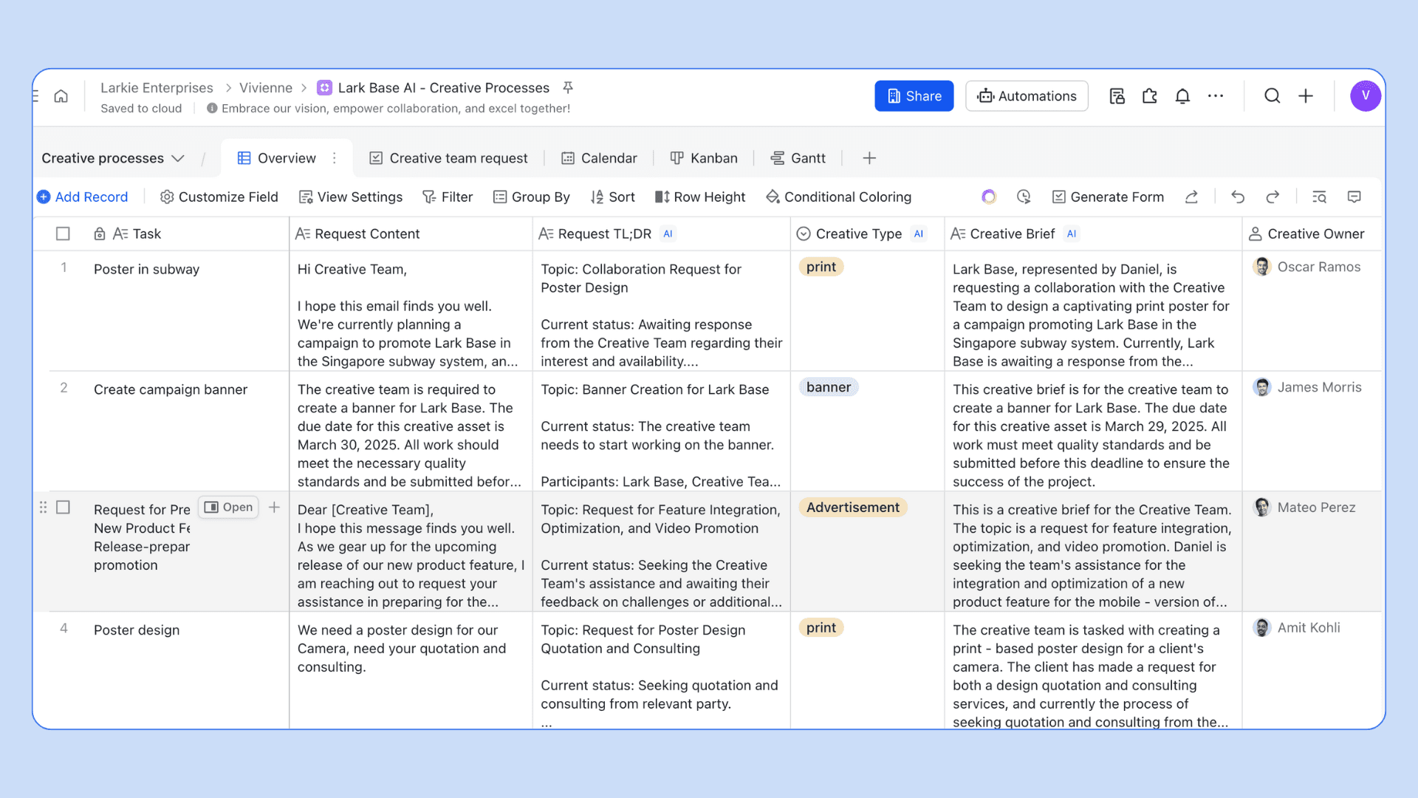This screenshot has height=798, width=1418.
Task: Click the Share button
Action: (914, 96)
